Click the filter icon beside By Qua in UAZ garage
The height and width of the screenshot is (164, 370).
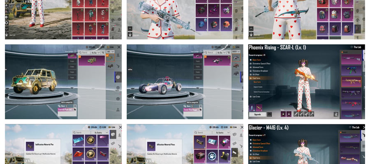103,53
